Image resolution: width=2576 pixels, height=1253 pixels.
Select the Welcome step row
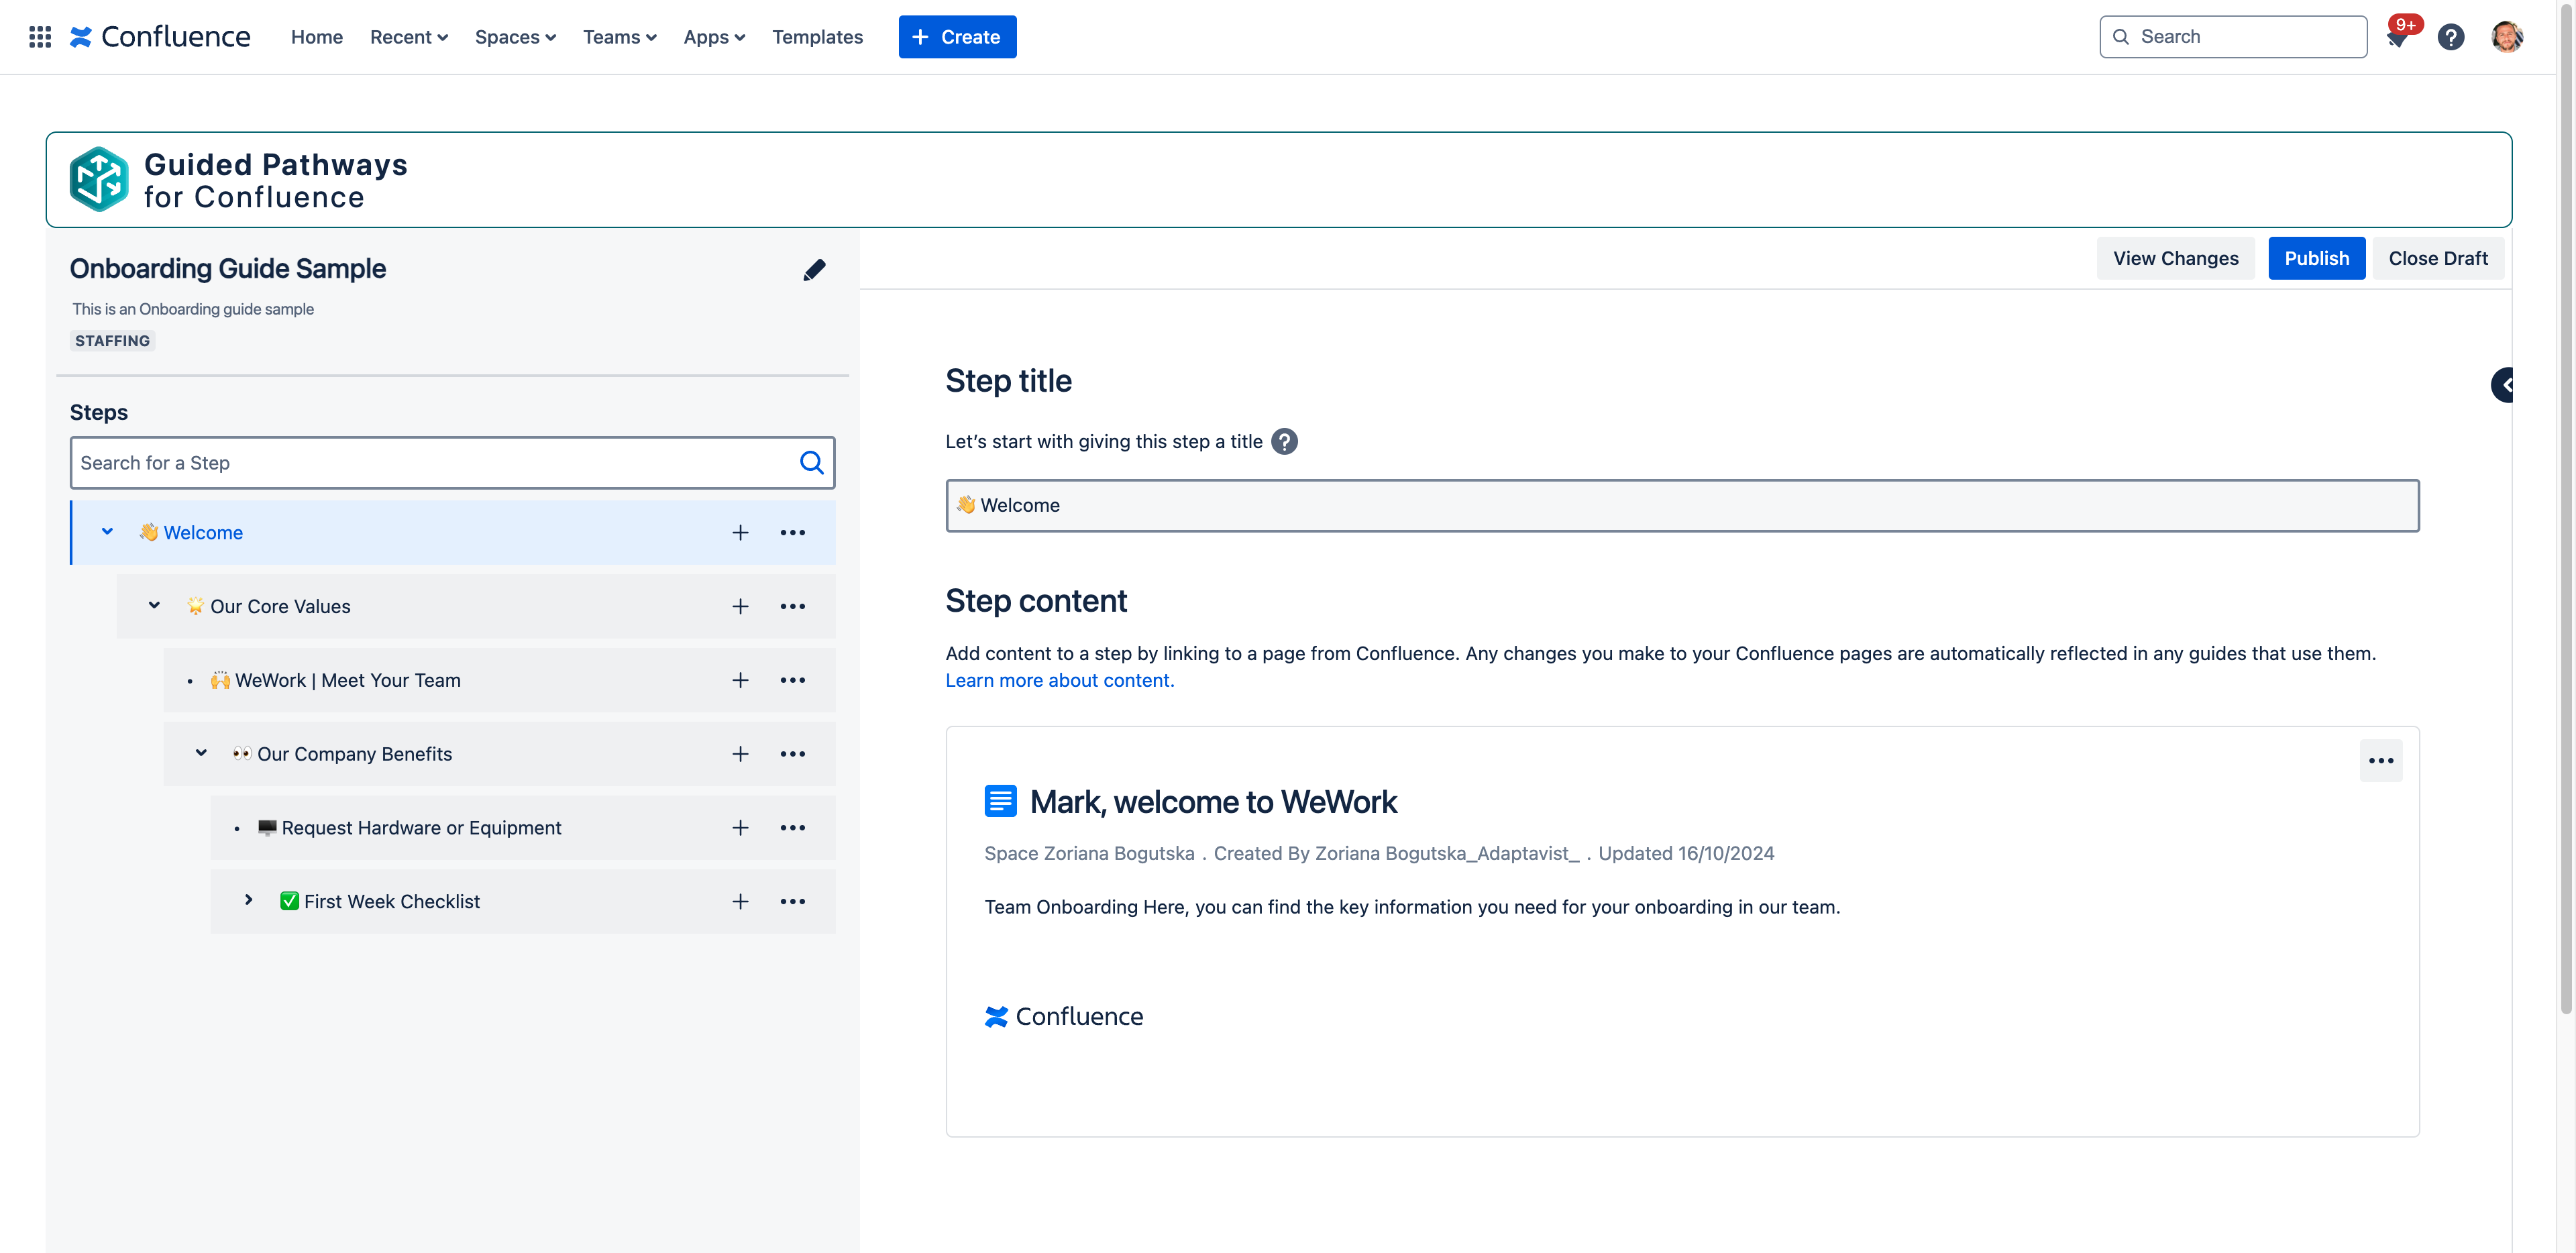click(x=452, y=533)
